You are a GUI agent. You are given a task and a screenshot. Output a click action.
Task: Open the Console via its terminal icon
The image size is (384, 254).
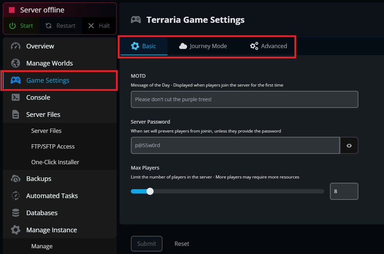click(15, 97)
